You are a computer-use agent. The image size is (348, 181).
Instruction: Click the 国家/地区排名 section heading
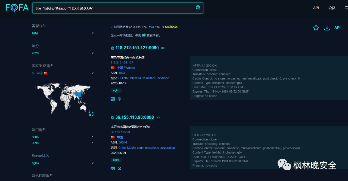pyautogui.click(x=43, y=66)
